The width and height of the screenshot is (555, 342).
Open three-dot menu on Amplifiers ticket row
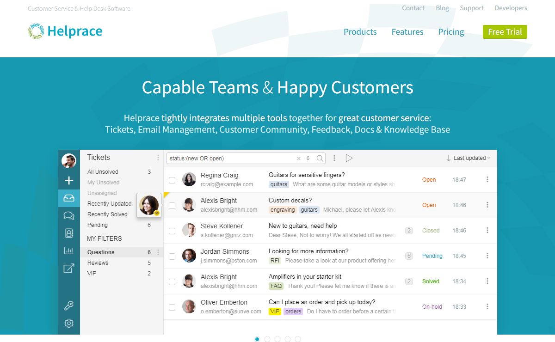487,281
